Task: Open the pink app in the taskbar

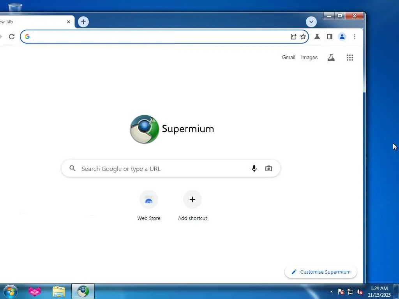Action: pos(35,291)
